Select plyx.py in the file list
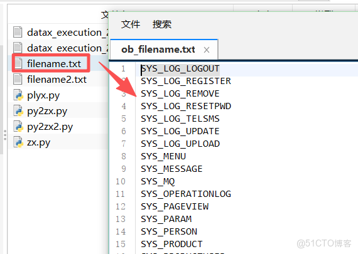Image resolution: width=358 pixels, height=254 pixels. pos(43,95)
